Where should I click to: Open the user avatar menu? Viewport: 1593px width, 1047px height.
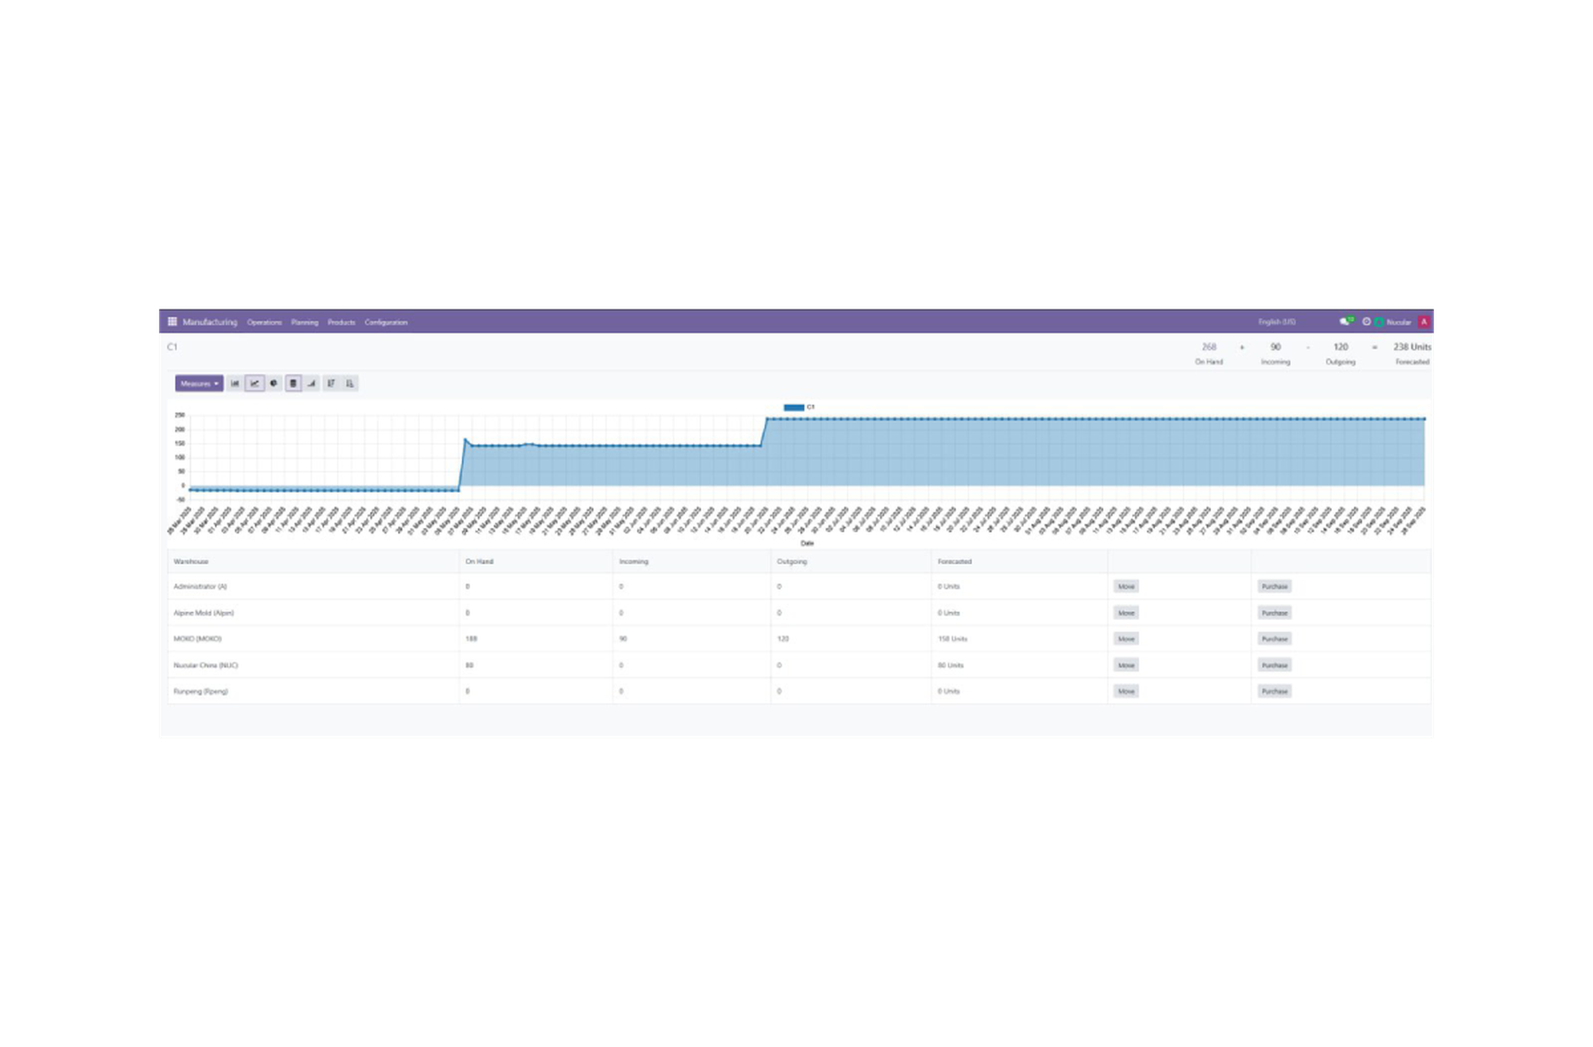tap(1424, 322)
